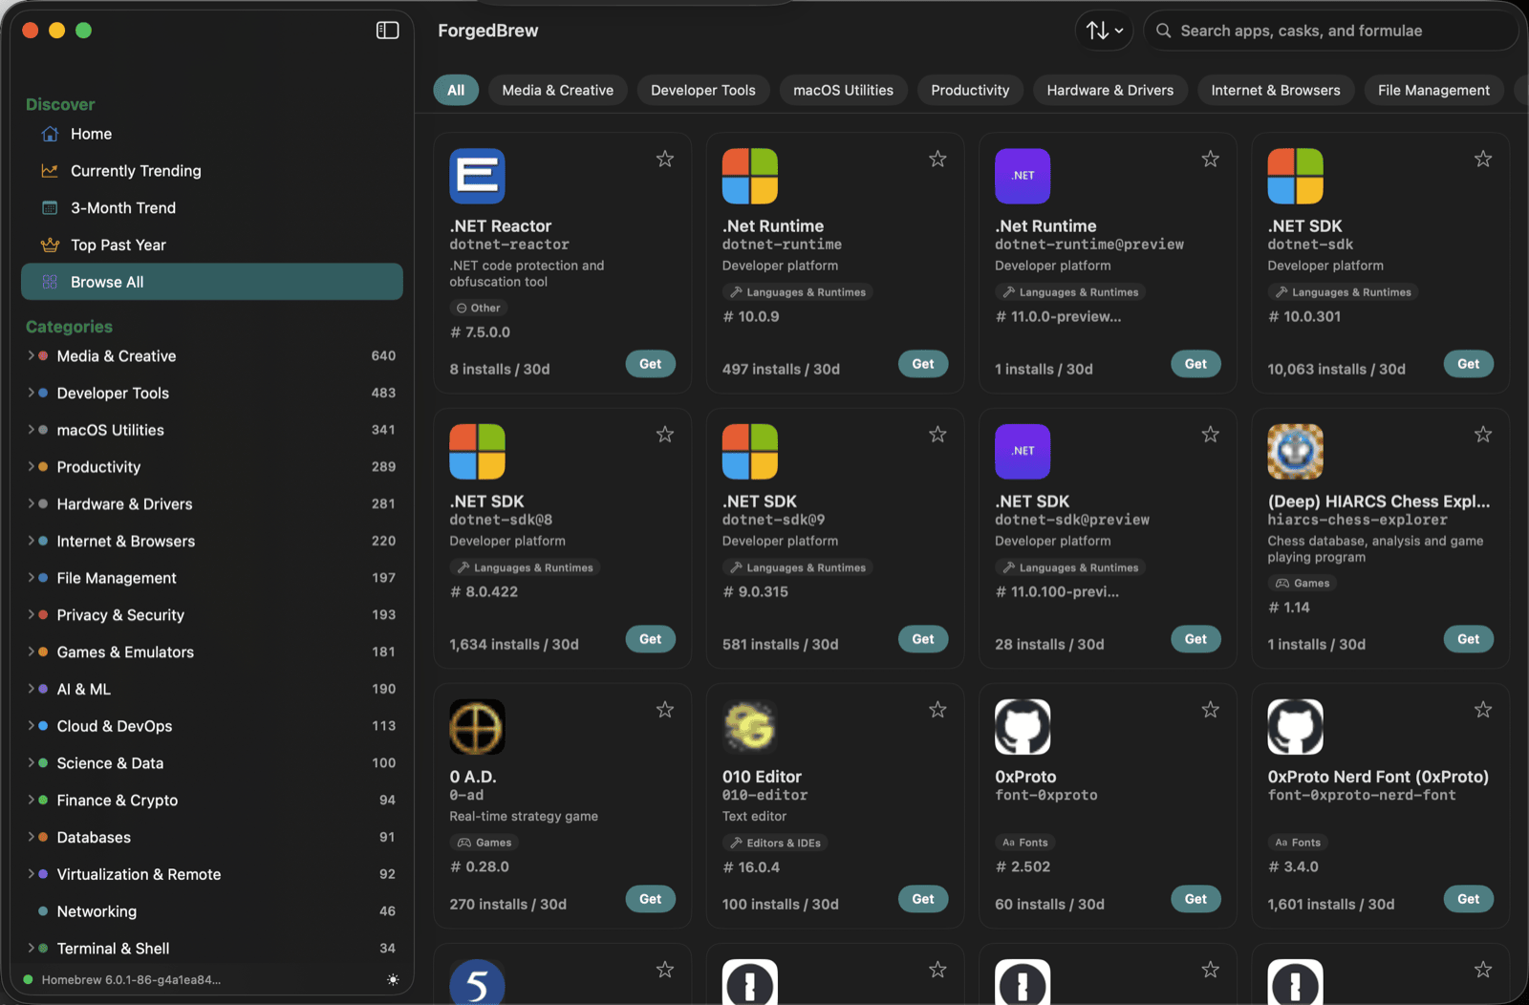Filter by Hardware & Drivers chip
1529x1005 pixels.
1109,90
